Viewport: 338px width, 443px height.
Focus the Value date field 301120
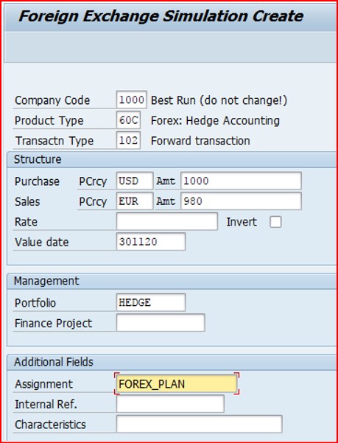point(151,242)
